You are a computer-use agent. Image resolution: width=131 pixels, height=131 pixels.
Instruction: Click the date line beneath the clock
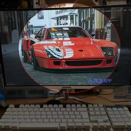coord(65,25)
